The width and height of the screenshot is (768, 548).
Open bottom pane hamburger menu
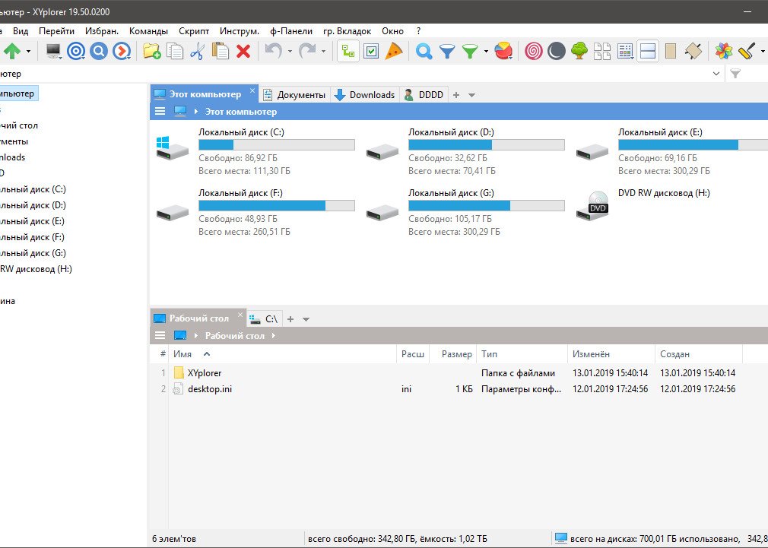(x=160, y=336)
